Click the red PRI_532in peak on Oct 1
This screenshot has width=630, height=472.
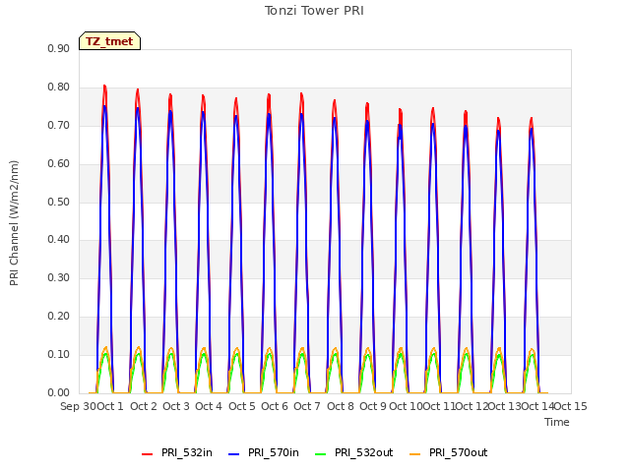point(104,86)
